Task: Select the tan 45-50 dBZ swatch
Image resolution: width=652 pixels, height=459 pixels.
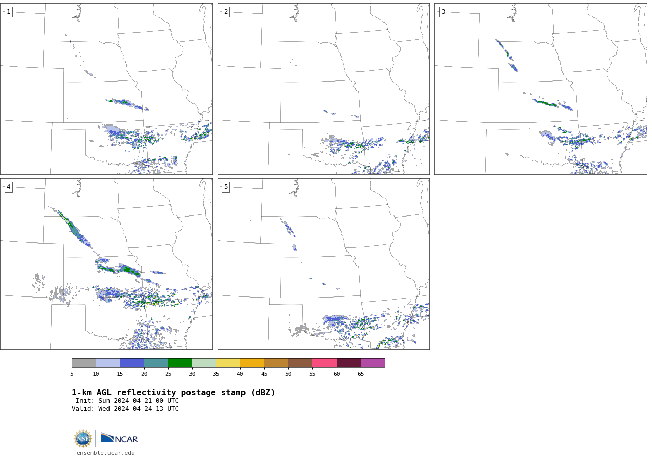Action: [x=276, y=363]
